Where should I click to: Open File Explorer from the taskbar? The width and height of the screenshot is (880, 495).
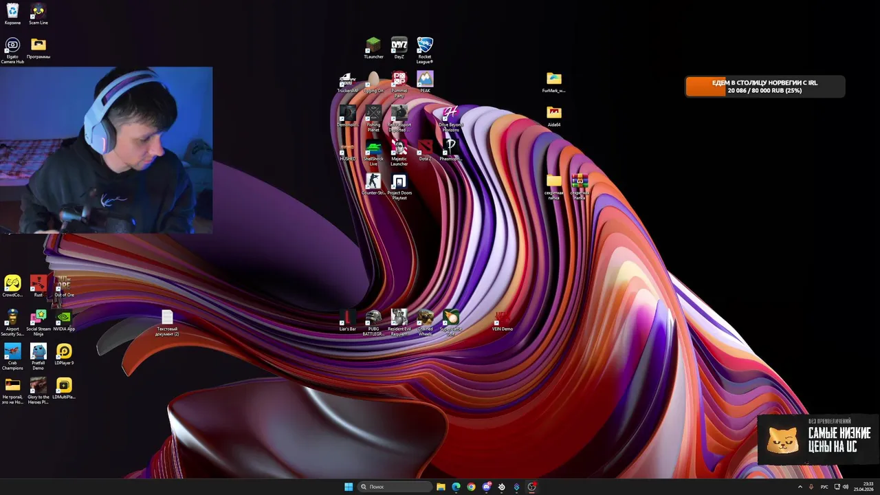point(441,487)
